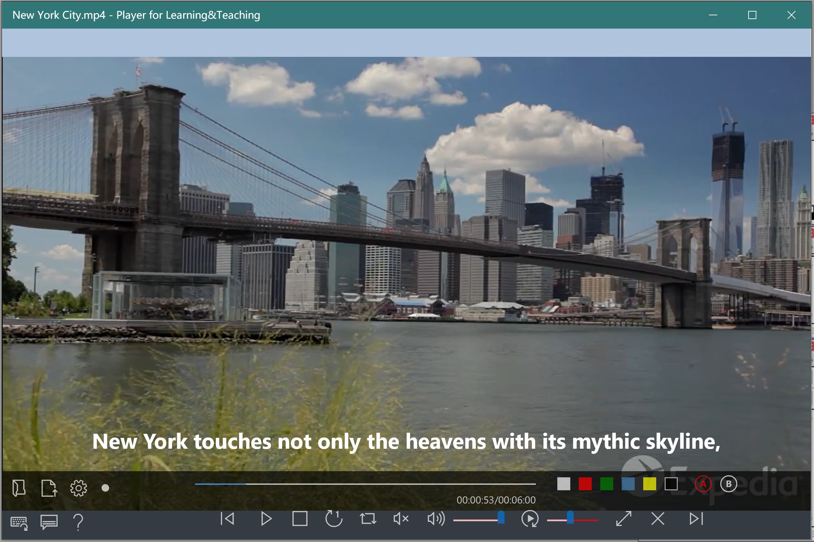Set loop point A marker
The width and height of the screenshot is (814, 542).
point(703,484)
